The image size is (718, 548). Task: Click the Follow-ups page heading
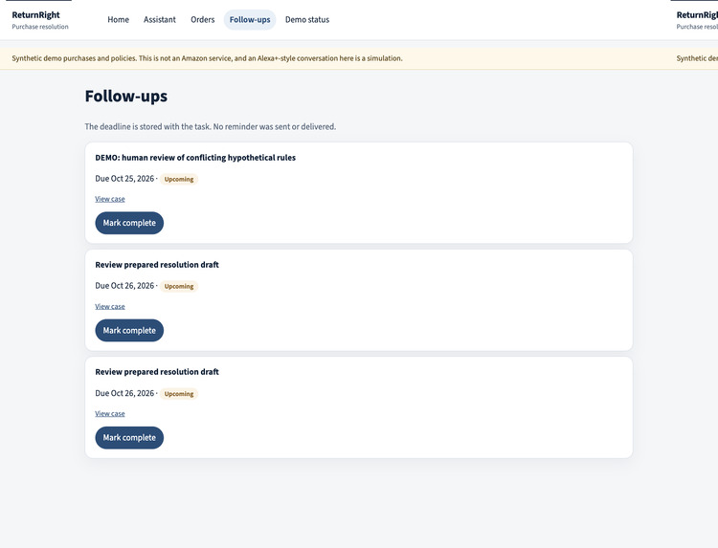[126, 96]
